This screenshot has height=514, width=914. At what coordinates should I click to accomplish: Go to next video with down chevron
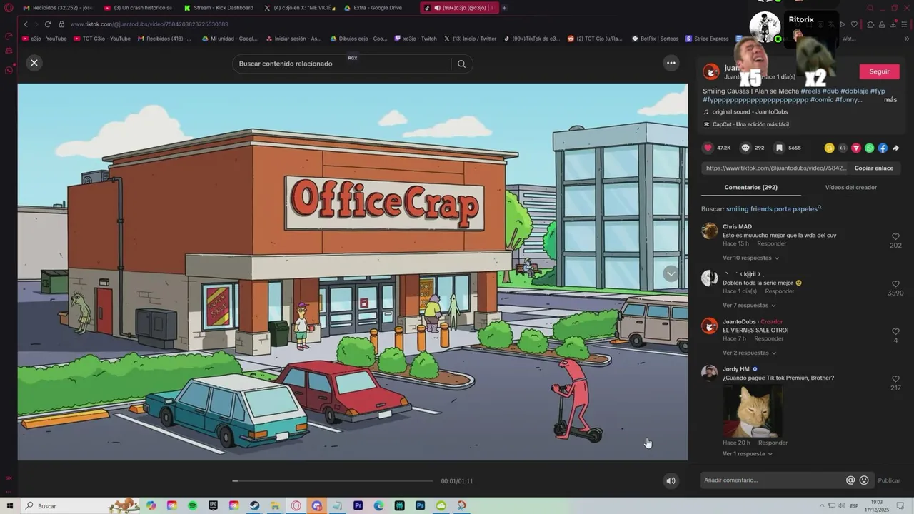pos(670,273)
